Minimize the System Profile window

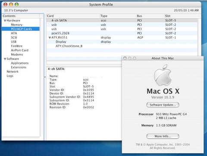tap(11, 4)
